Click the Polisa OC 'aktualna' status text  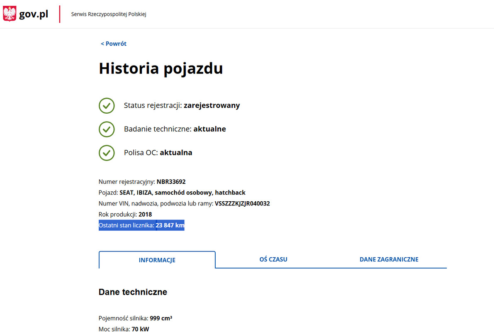click(x=176, y=153)
